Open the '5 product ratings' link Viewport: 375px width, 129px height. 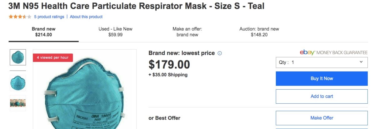pyautogui.click(x=49, y=17)
